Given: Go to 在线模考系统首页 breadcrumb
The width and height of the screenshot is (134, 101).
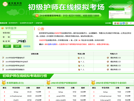Looking at the screenshot, I should pos(27,23).
